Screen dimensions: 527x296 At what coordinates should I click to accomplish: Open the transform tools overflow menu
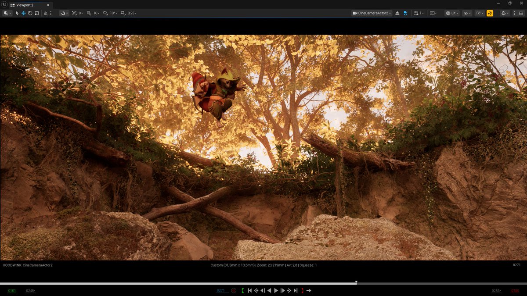pos(51,13)
